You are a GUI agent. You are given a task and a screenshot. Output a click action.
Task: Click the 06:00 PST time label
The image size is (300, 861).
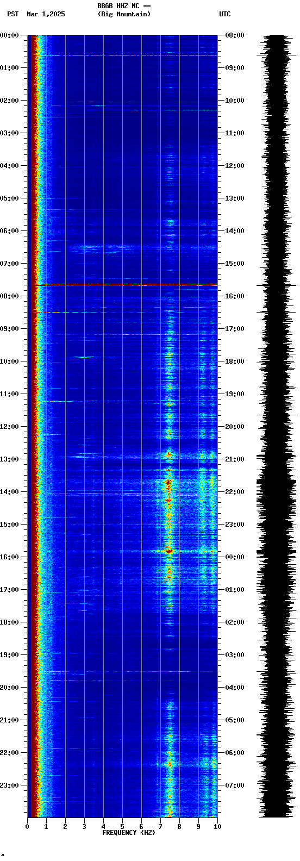[x=9, y=231]
